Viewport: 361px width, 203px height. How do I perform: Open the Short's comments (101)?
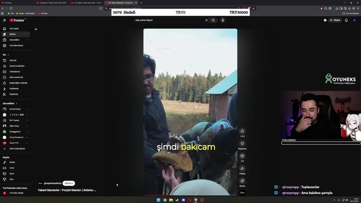242,156
